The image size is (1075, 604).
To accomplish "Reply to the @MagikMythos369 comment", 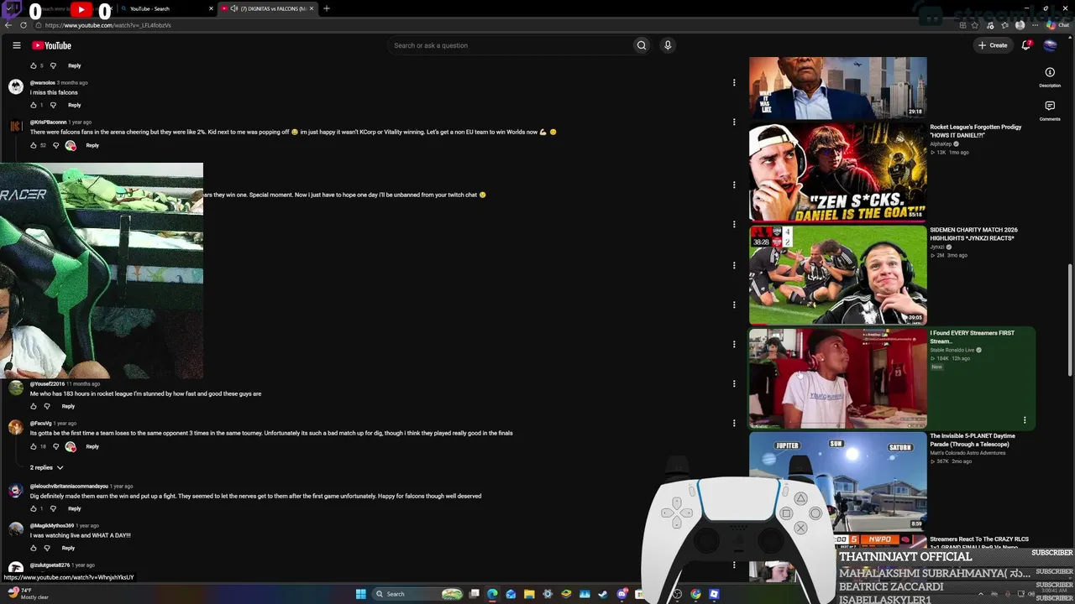I will 68,548.
